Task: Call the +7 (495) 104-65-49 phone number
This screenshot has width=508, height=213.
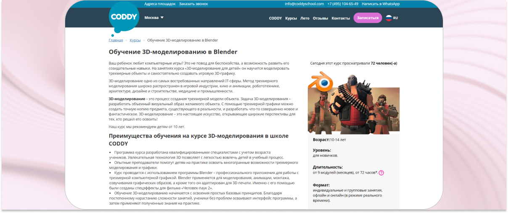Action: pos(343,4)
